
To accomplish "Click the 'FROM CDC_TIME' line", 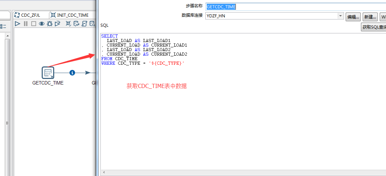I will pos(120,59).
